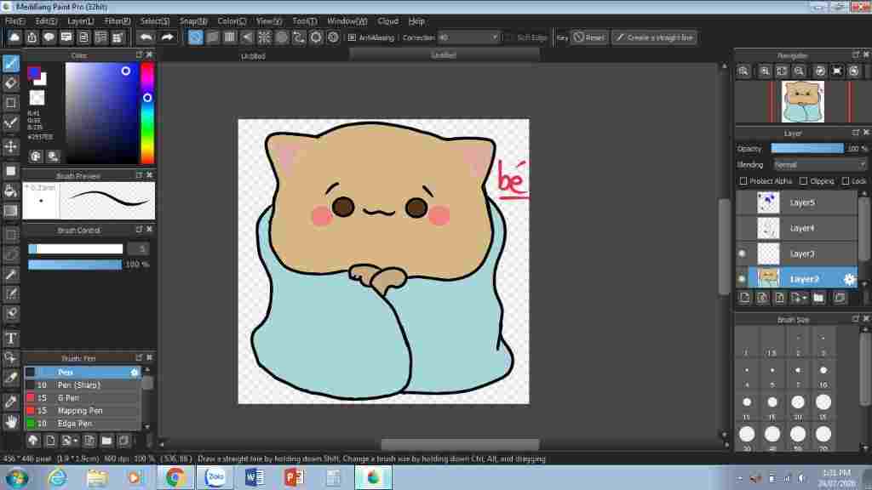The height and width of the screenshot is (490, 872).
Task: Choose the Bucket fill tool
Action: point(11,190)
